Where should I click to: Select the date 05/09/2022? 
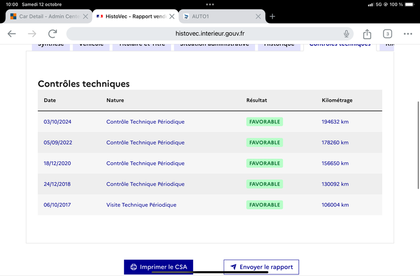[58, 142]
